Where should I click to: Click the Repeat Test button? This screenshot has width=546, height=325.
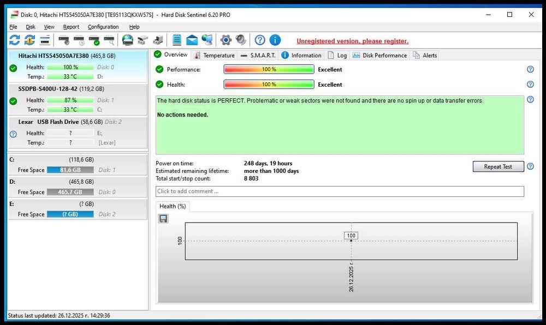coord(498,166)
